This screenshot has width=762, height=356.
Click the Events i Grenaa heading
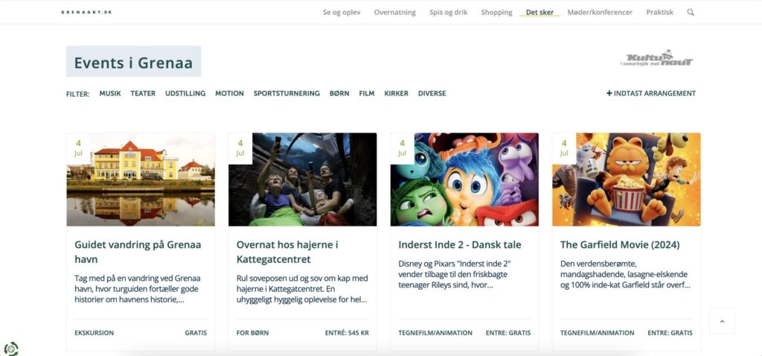click(134, 62)
